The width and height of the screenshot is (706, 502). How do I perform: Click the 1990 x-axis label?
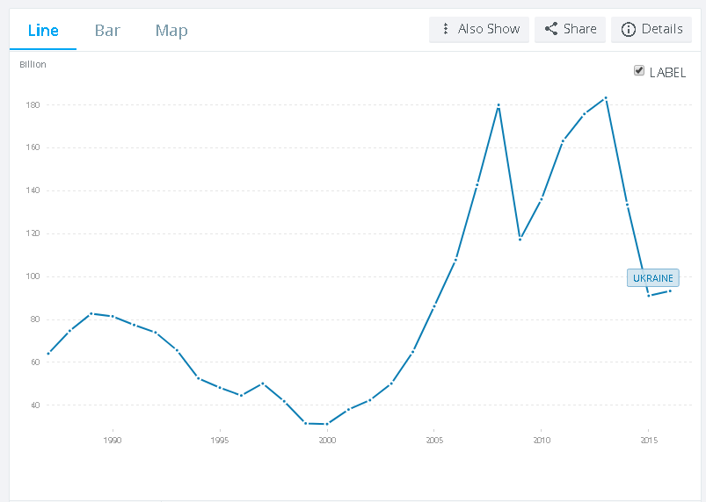113,440
